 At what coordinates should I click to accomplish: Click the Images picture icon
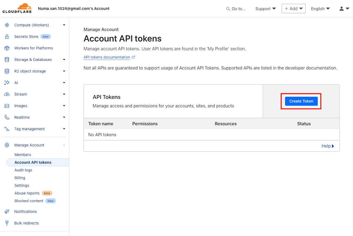7,106
